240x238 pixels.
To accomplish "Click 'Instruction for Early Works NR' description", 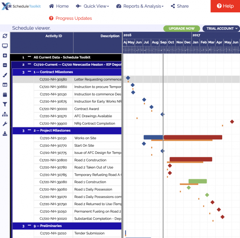I will 98,101.
